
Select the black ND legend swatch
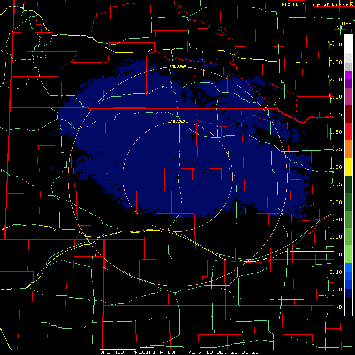click(348, 307)
